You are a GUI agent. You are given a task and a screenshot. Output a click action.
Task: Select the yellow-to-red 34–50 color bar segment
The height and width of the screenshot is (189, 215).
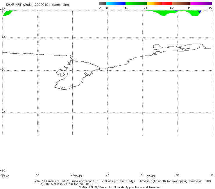point(159,3)
